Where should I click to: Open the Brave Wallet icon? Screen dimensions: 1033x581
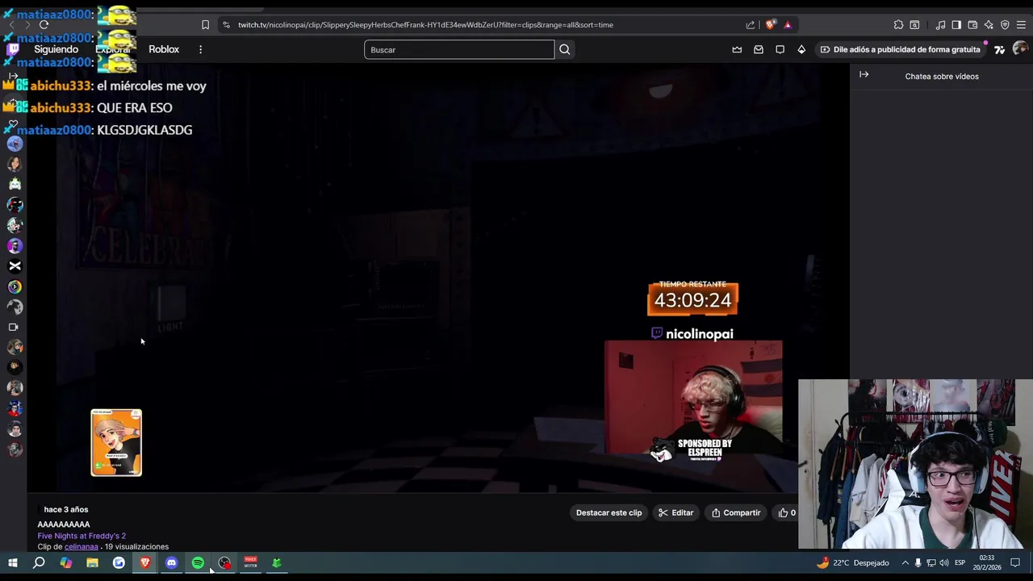(972, 25)
